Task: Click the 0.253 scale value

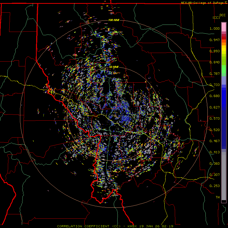Action: click(x=215, y=186)
